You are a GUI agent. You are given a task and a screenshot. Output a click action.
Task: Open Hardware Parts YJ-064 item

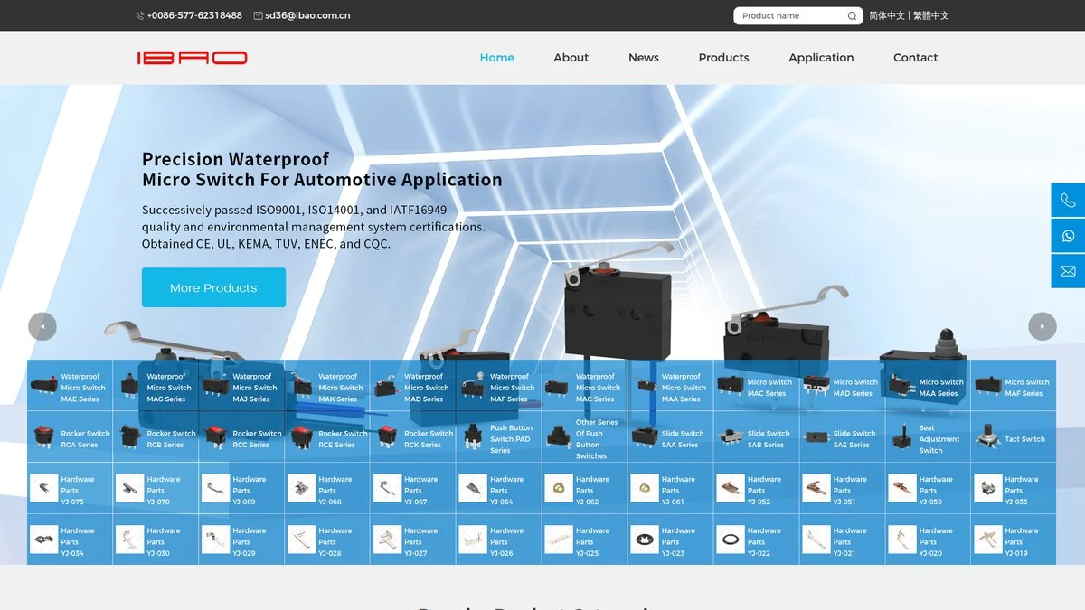tap(499, 489)
